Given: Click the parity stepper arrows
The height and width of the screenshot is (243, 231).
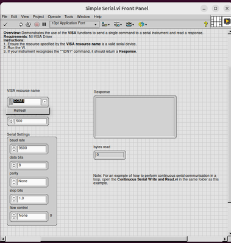Looking at the screenshot, I should [14, 182].
